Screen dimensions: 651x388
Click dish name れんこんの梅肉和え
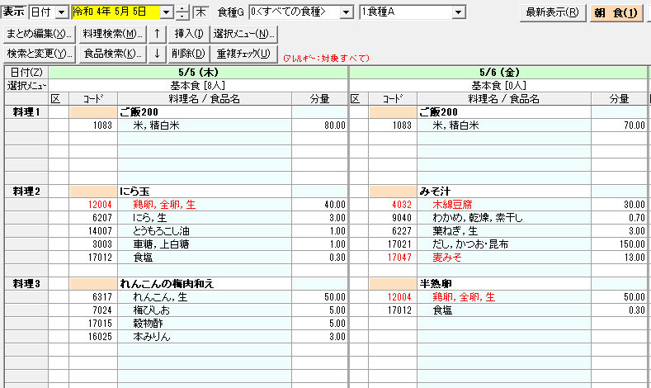pos(167,284)
